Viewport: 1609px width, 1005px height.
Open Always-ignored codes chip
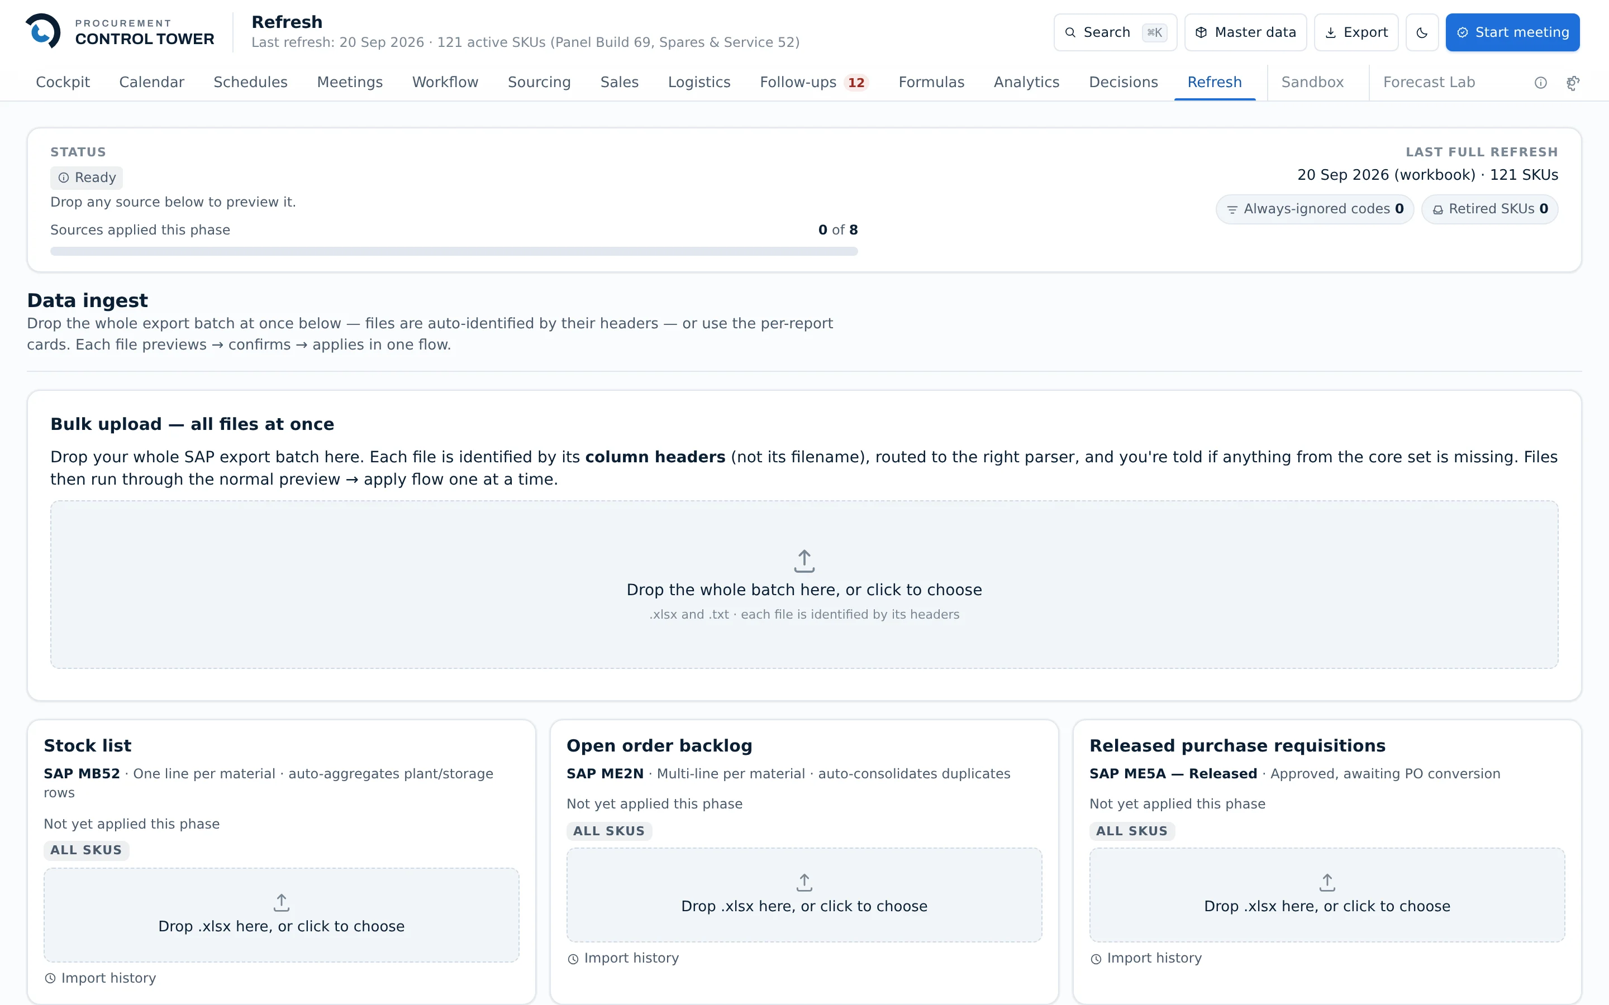[1315, 209]
